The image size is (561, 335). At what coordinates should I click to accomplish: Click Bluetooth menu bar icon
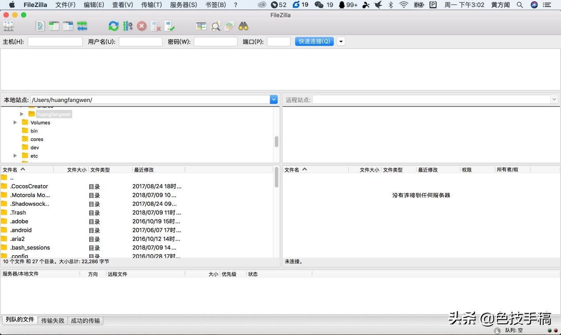(x=391, y=5)
